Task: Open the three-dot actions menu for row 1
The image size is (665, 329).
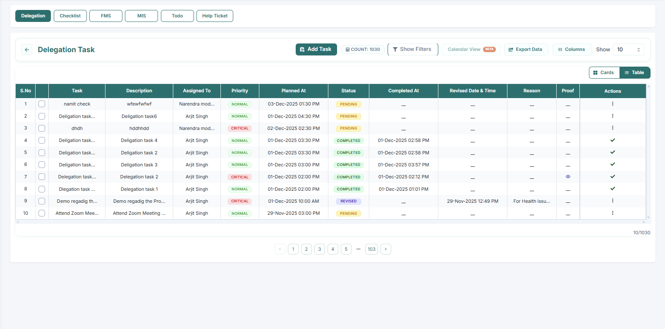Action: [x=612, y=104]
